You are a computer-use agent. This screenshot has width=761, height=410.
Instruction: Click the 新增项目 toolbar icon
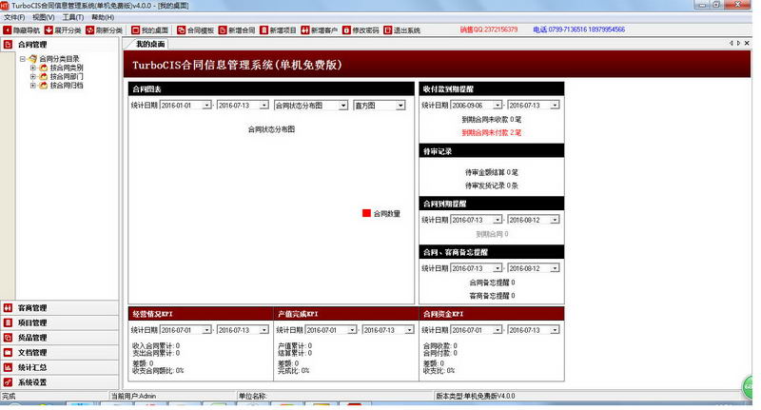pyautogui.click(x=263, y=30)
